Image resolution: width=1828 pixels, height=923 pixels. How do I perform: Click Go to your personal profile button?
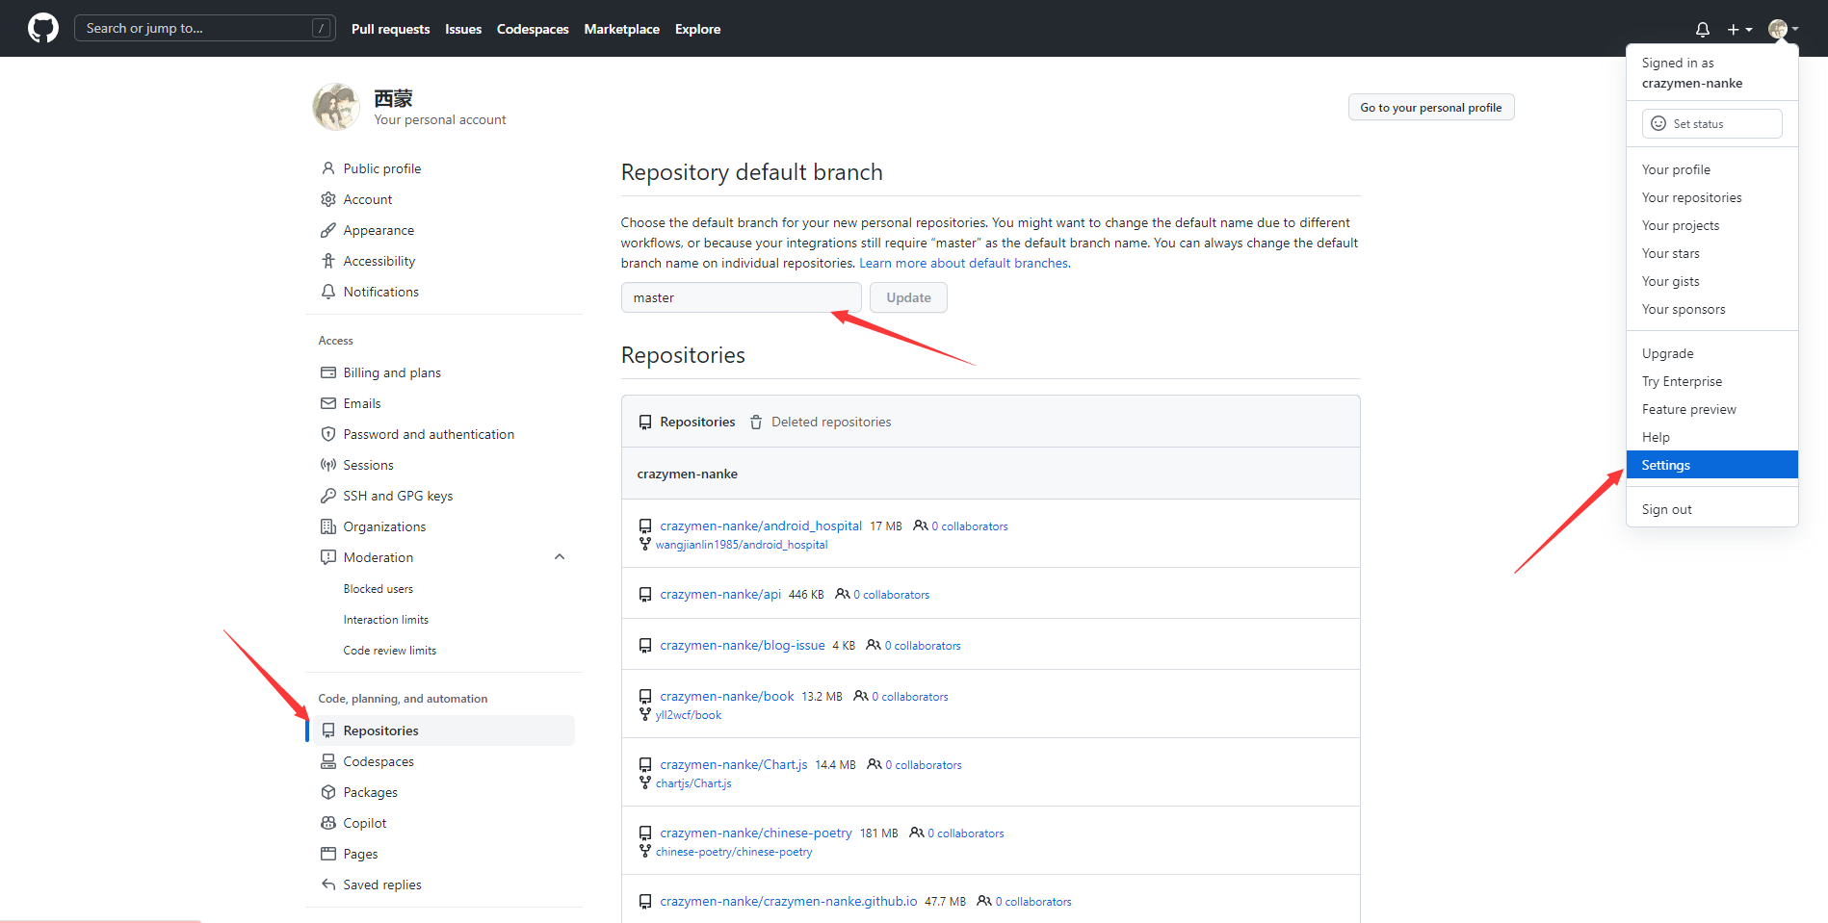pos(1431,107)
